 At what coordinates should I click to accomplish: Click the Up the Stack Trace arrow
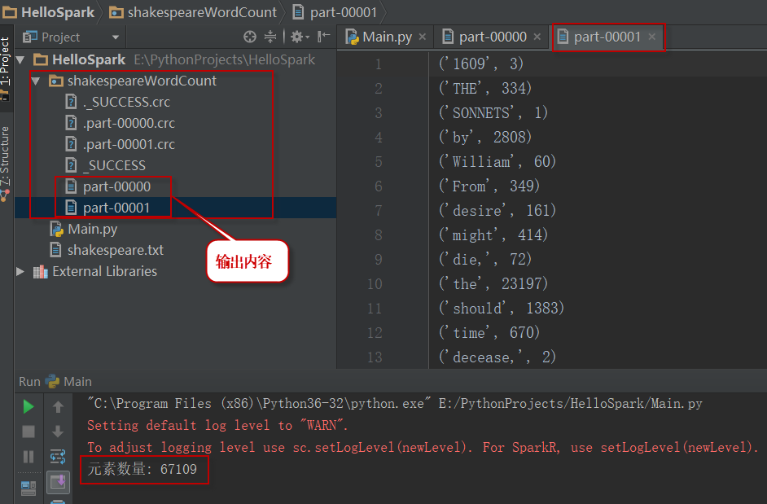pos(58,406)
